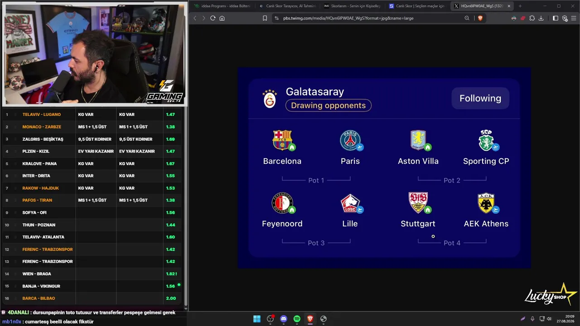Select the RAKOW - HAJDUK match row
This screenshot has height=326, width=580.
(x=92, y=188)
